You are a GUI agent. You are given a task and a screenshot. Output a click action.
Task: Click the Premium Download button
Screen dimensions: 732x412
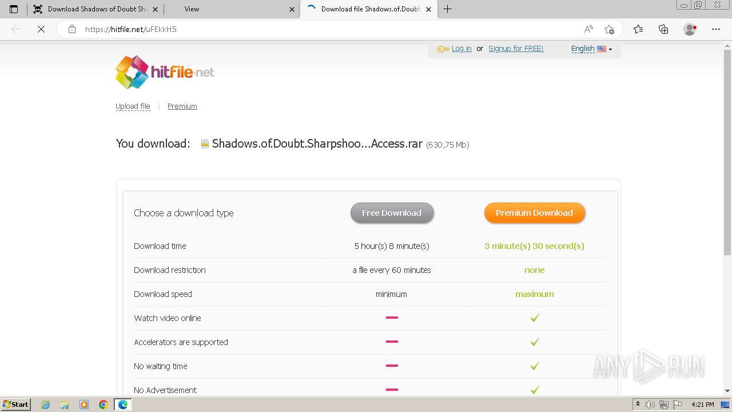point(534,213)
